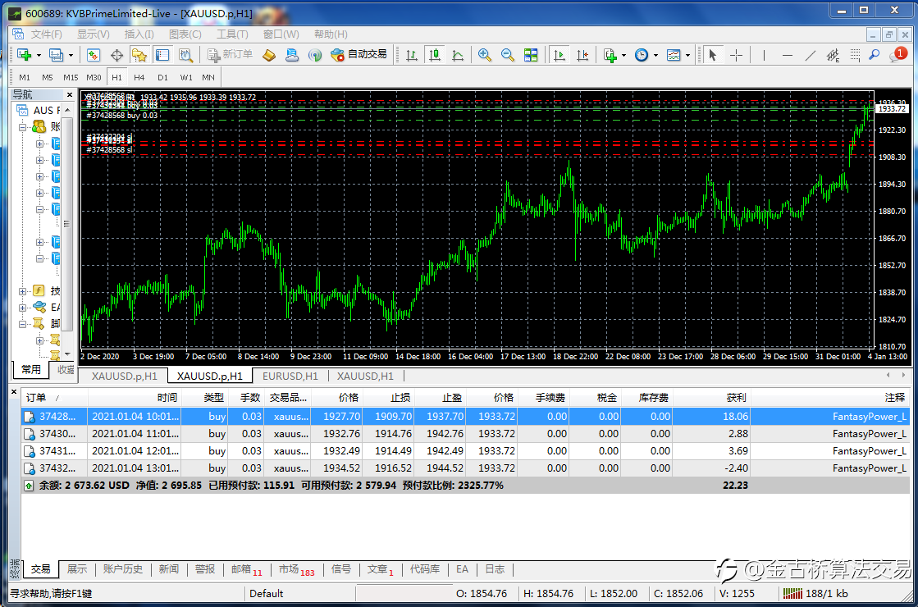Image resolution: width=918 pixels, height=607 pixels.
Task: Switch to the EURUSD,H1 chart tab
Action: click(x=290, y=376)
